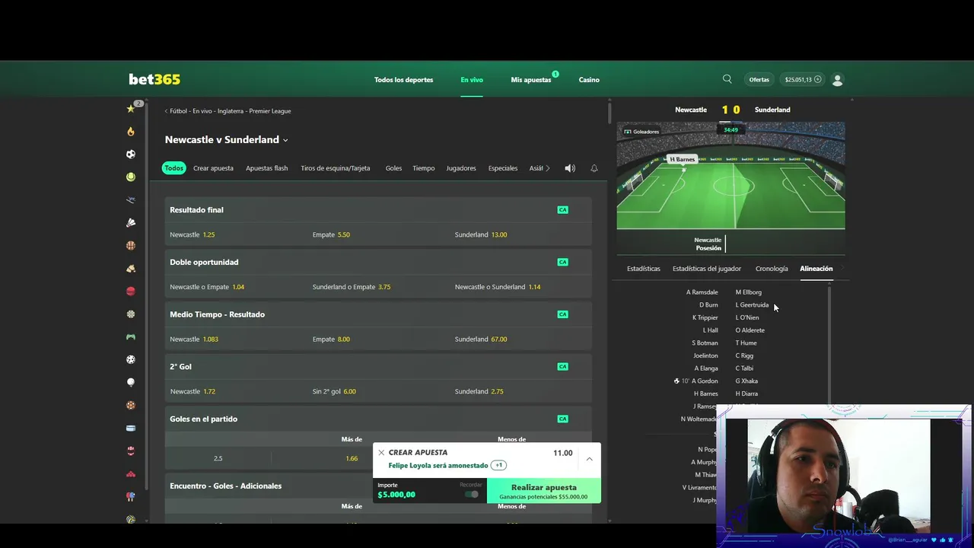The height and width of the screenshot is (548, 974).
Task: Select the Goles tab
Action: coord(393,168)
